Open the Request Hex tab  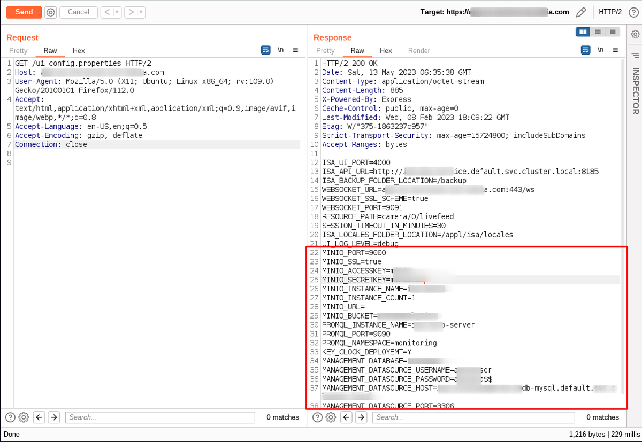79,50
